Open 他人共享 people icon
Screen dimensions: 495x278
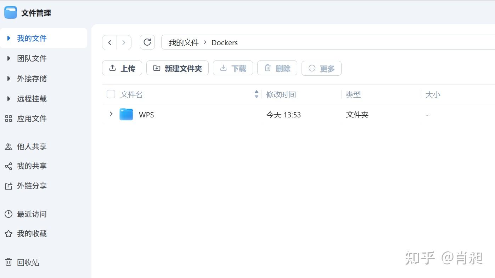click(x=9, y=146)
